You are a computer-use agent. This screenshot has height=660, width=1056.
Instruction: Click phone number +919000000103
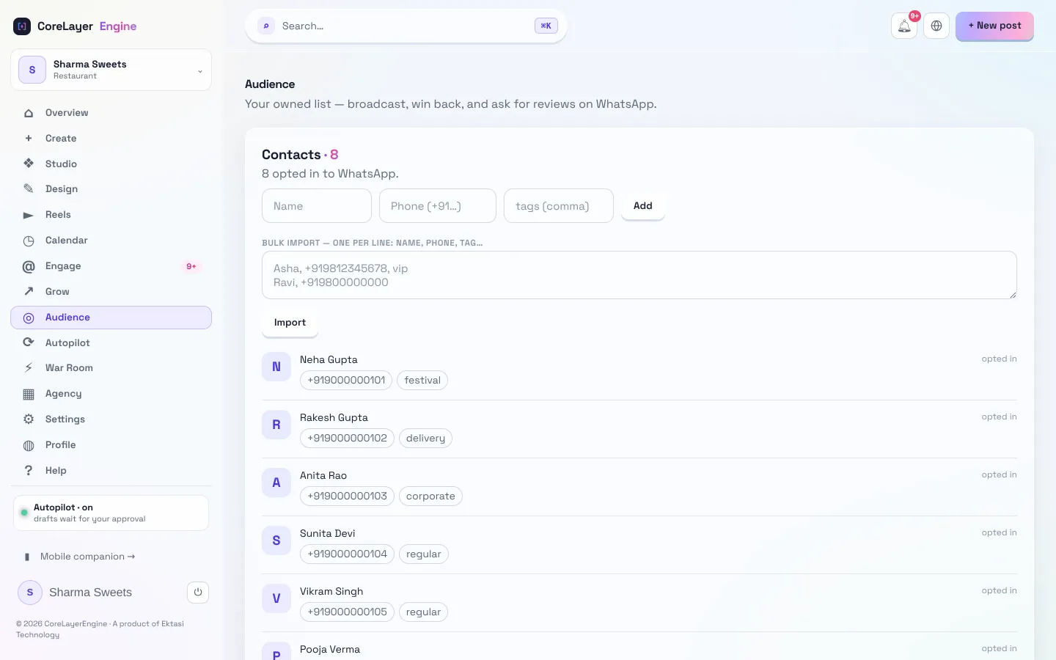coord(348,496)
